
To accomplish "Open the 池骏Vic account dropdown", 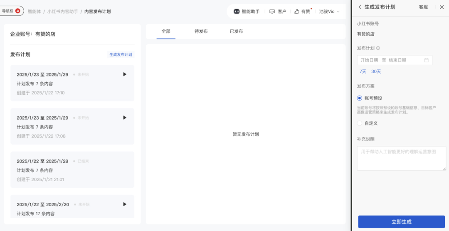I will pos(329,12).
